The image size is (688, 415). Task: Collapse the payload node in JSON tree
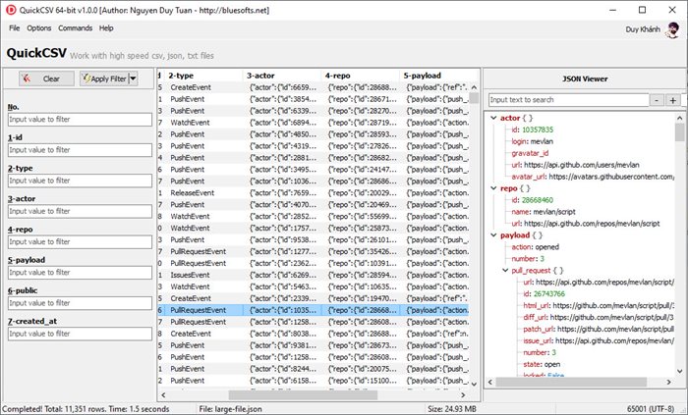coord(493,235)
